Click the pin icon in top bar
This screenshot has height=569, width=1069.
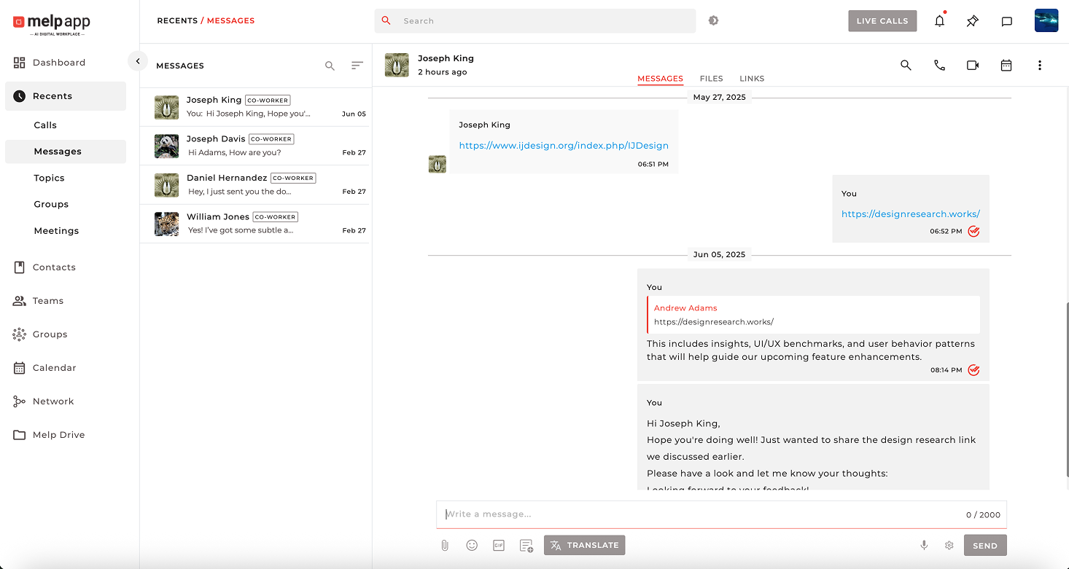(x=972, y=21)
